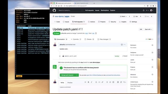This screenshot has width=168, height=94.
Task: Open the Update patch.yaml commit link
Action: pyautogui.click(x=71, y=56)
